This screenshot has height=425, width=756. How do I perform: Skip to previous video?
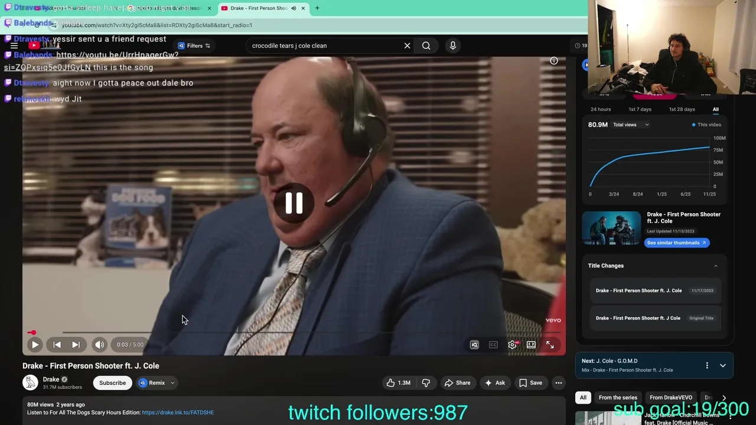pos(57,345)
